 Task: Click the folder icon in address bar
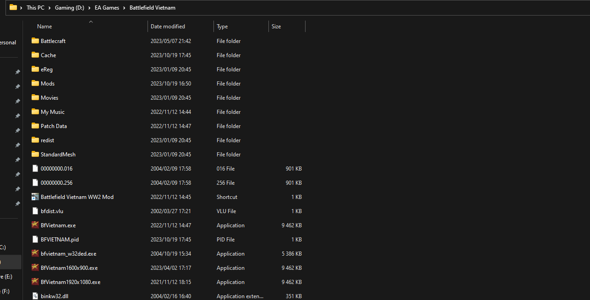point(13,7)
